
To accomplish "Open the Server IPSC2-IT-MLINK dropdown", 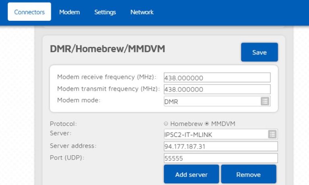I will point(221,134).
